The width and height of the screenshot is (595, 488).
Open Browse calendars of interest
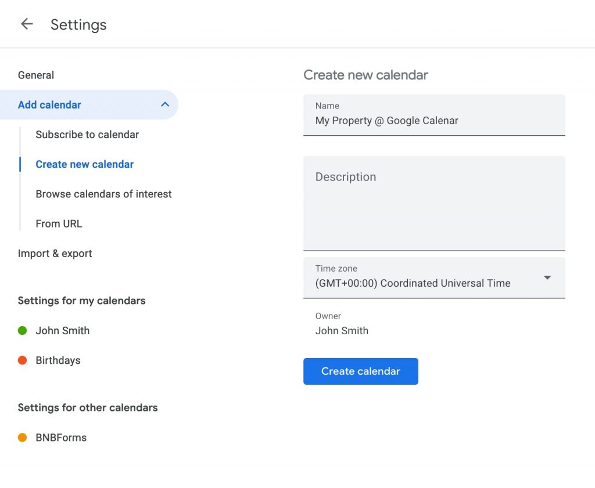click(x=103, y=194)
